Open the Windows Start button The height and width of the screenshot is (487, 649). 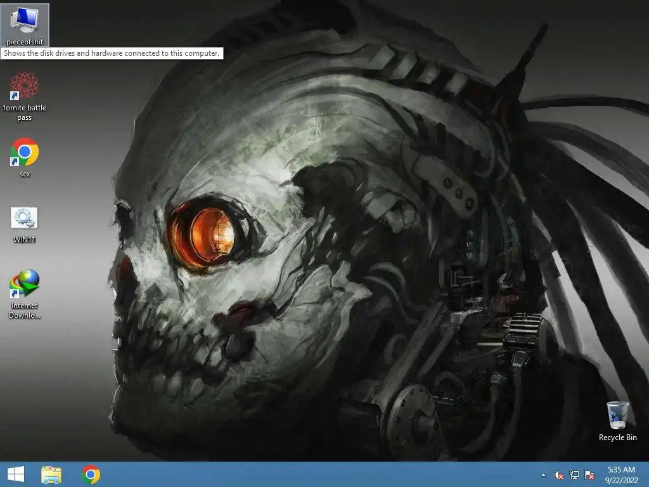pyautogui.click(x=16, y=474)
